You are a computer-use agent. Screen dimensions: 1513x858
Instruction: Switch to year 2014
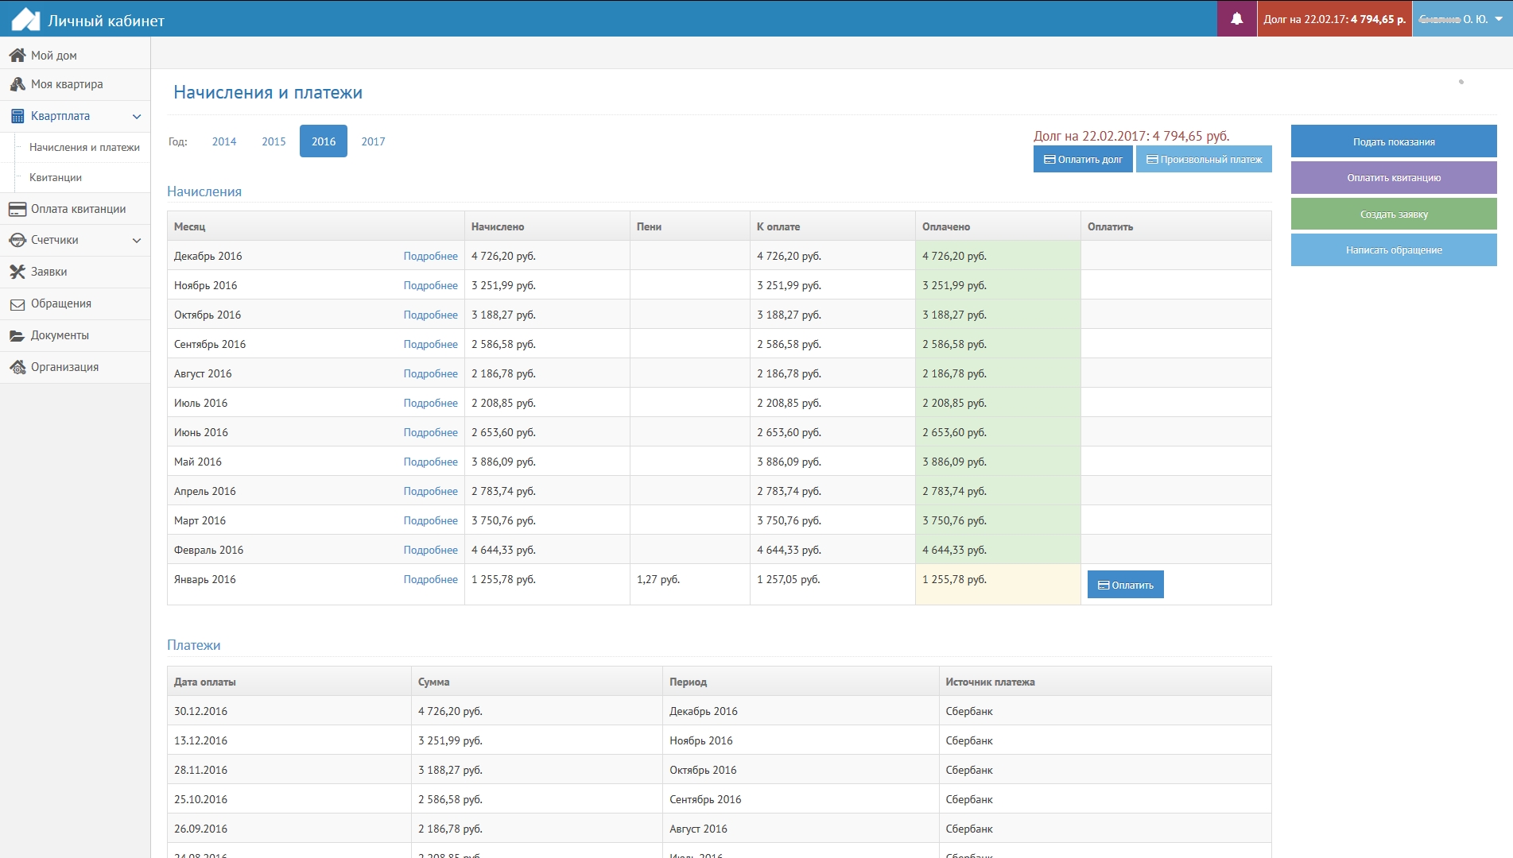pyautogui.click(x=224, y=141)
